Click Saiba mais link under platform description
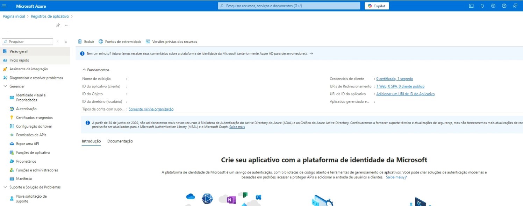 pyautogui.click(x=396, y=177)
